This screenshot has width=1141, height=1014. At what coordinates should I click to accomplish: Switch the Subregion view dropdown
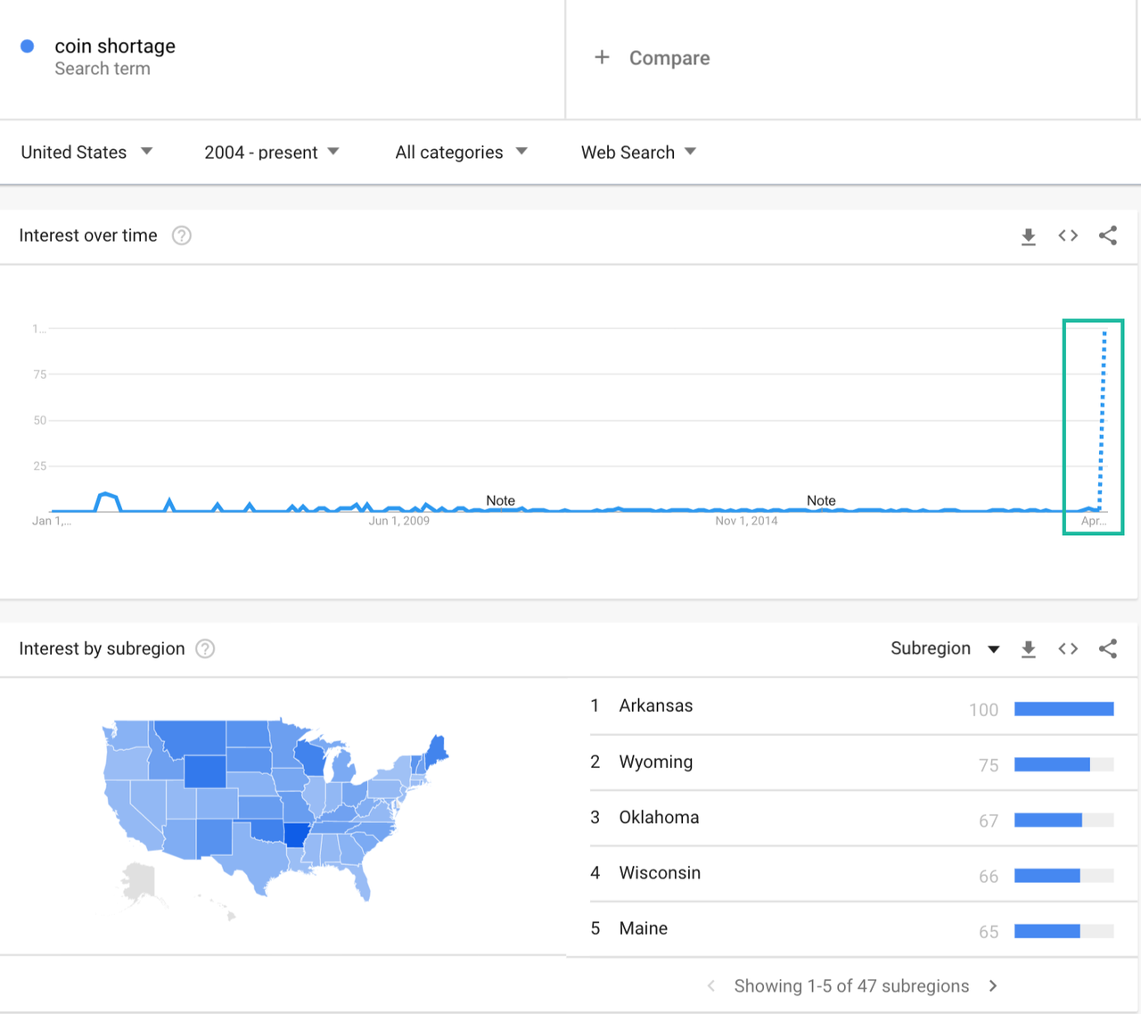coord(944,648)
